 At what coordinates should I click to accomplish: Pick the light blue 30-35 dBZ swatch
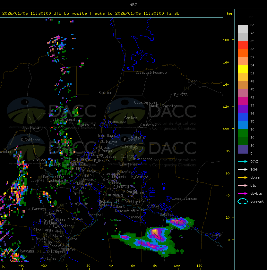[243, 125]
